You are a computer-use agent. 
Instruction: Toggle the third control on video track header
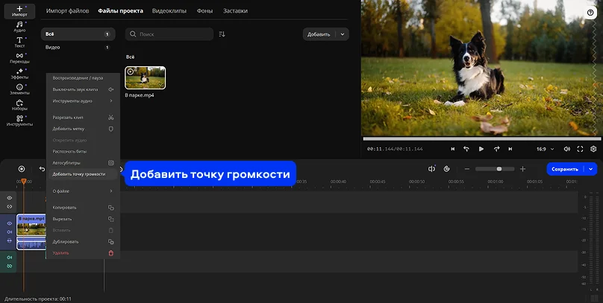pos(10,241)
